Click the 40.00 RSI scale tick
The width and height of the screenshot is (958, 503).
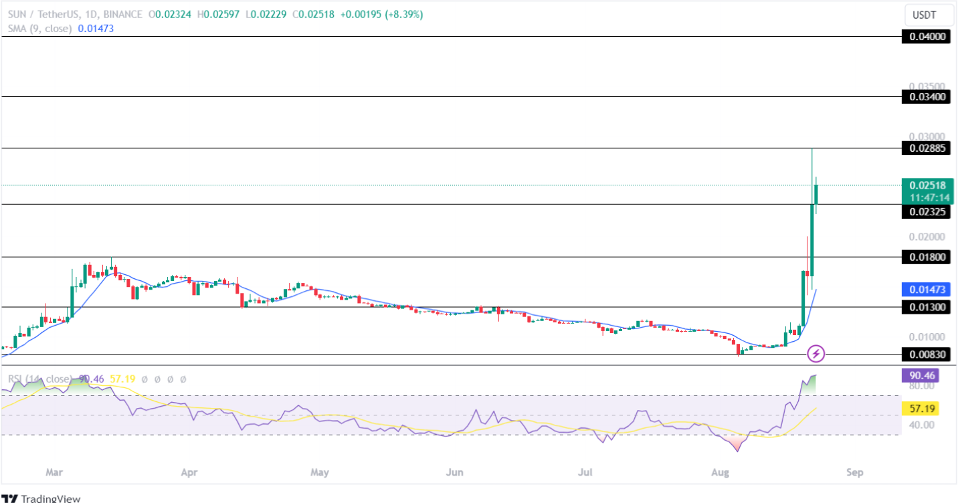pyautogui.click(x=921, y=424)
